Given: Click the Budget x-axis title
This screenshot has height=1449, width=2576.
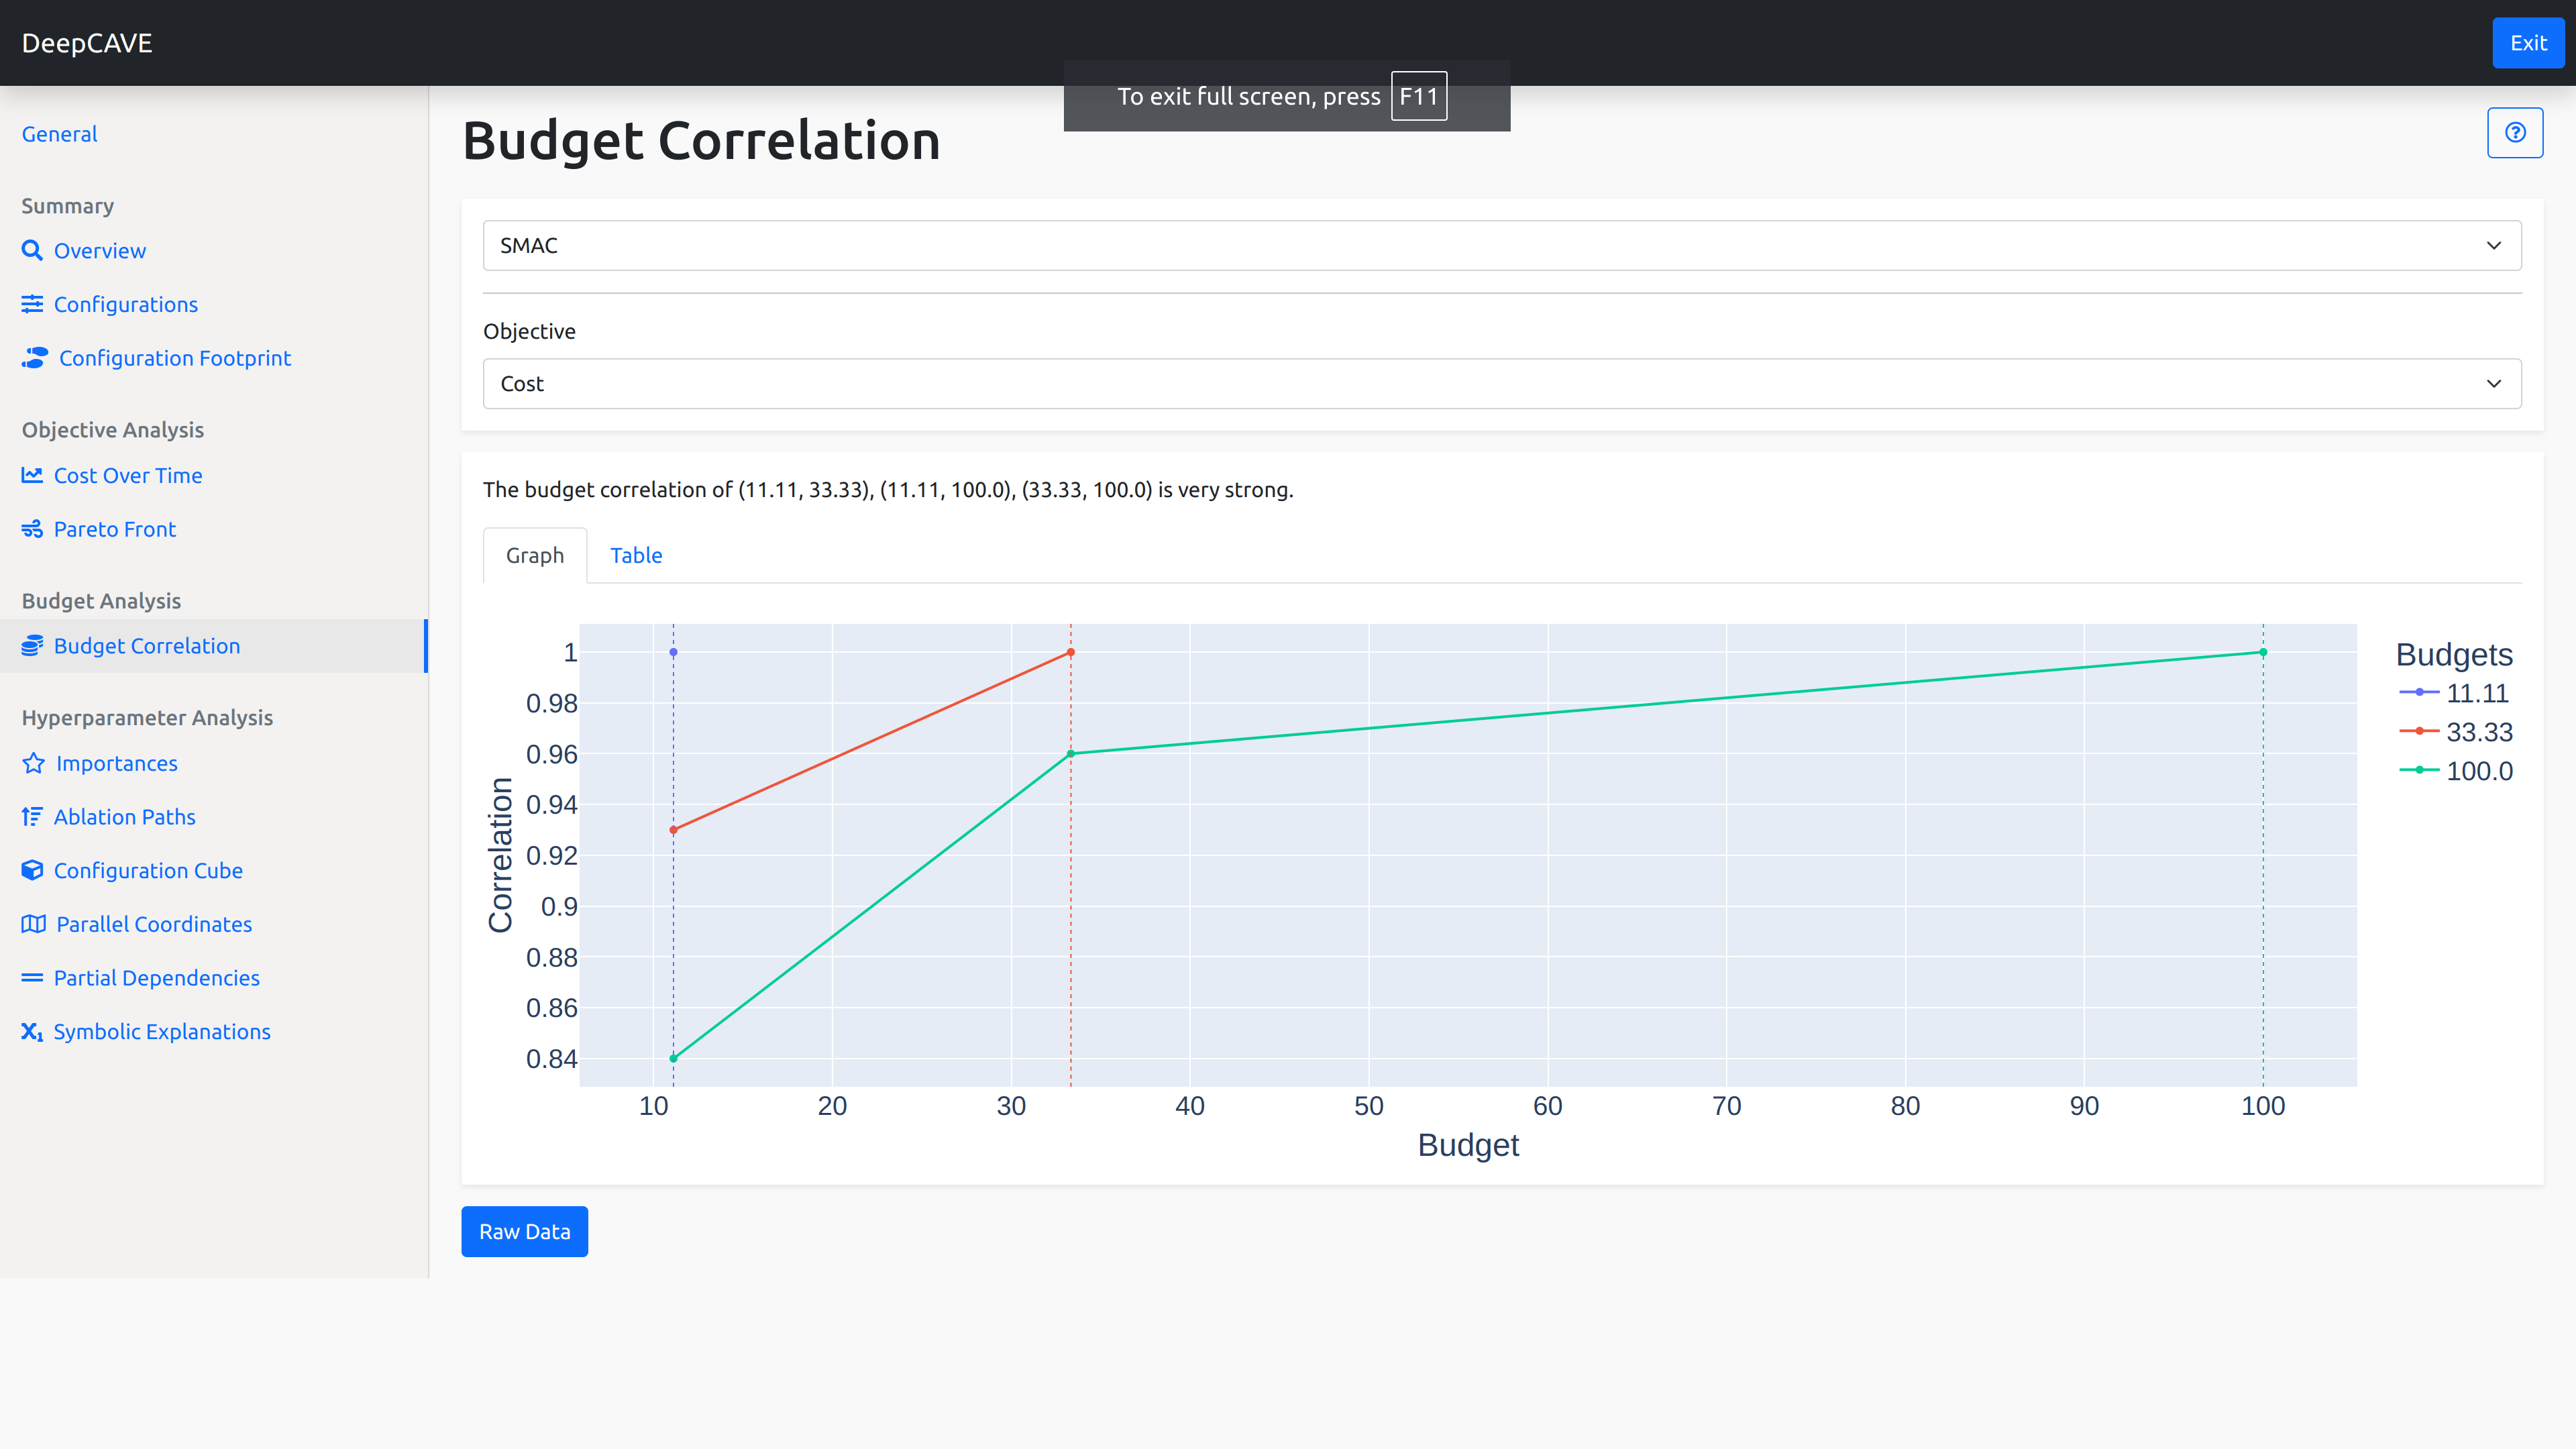Looking at the screenshot, I should coord(1468,1145).
